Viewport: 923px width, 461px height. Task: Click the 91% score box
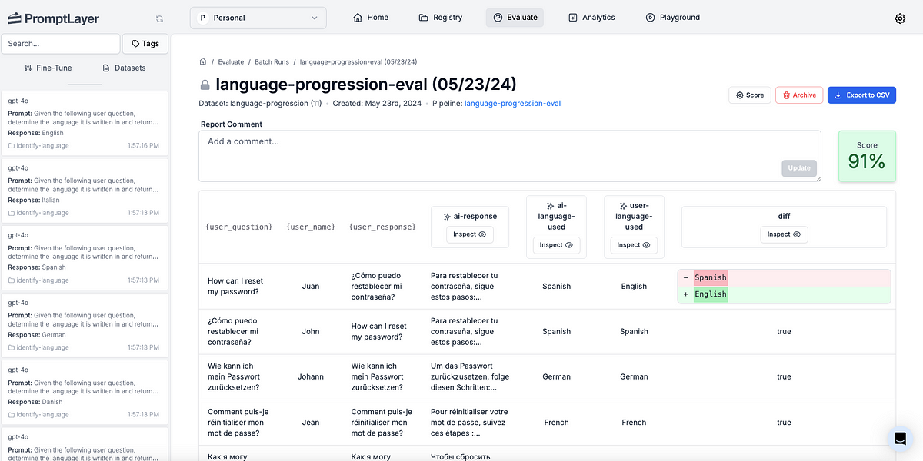(866, 156)
